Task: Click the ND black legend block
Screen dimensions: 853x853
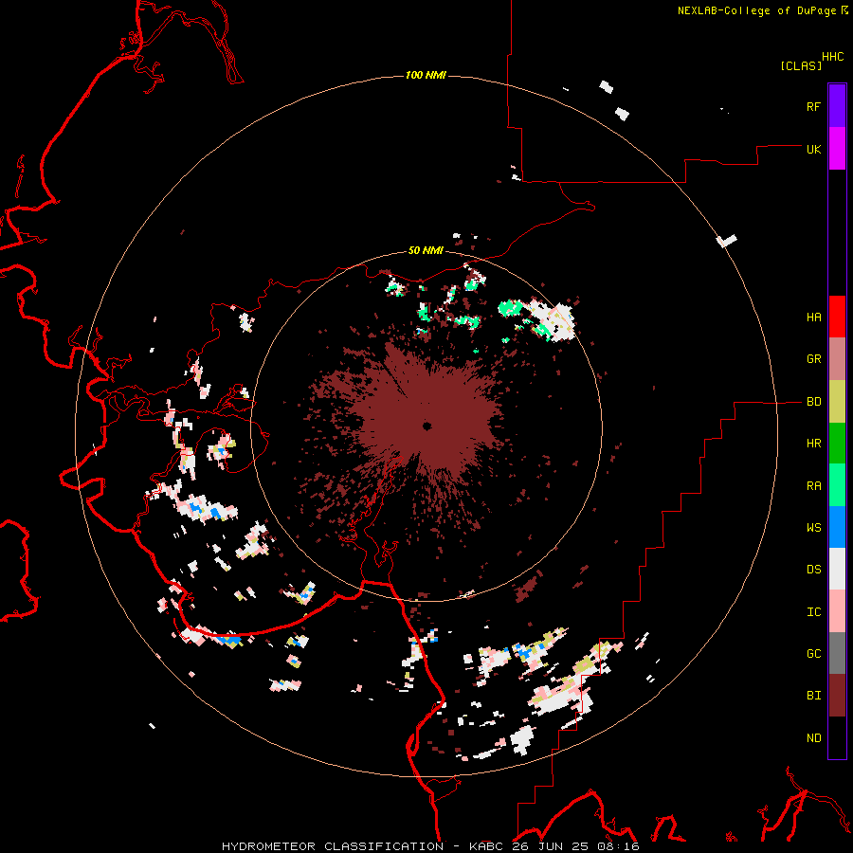Action: 837,737
